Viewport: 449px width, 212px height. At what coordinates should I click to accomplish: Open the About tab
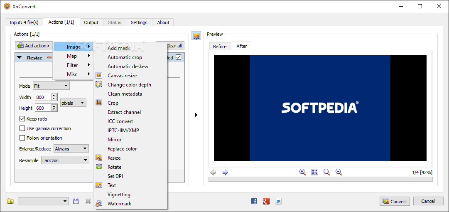163,22
